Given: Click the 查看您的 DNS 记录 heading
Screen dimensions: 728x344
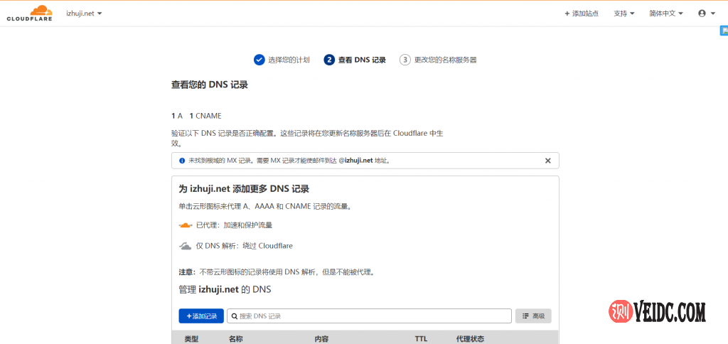Looking at the screenshot, I should pyautogui.click(x=210, y=85).
